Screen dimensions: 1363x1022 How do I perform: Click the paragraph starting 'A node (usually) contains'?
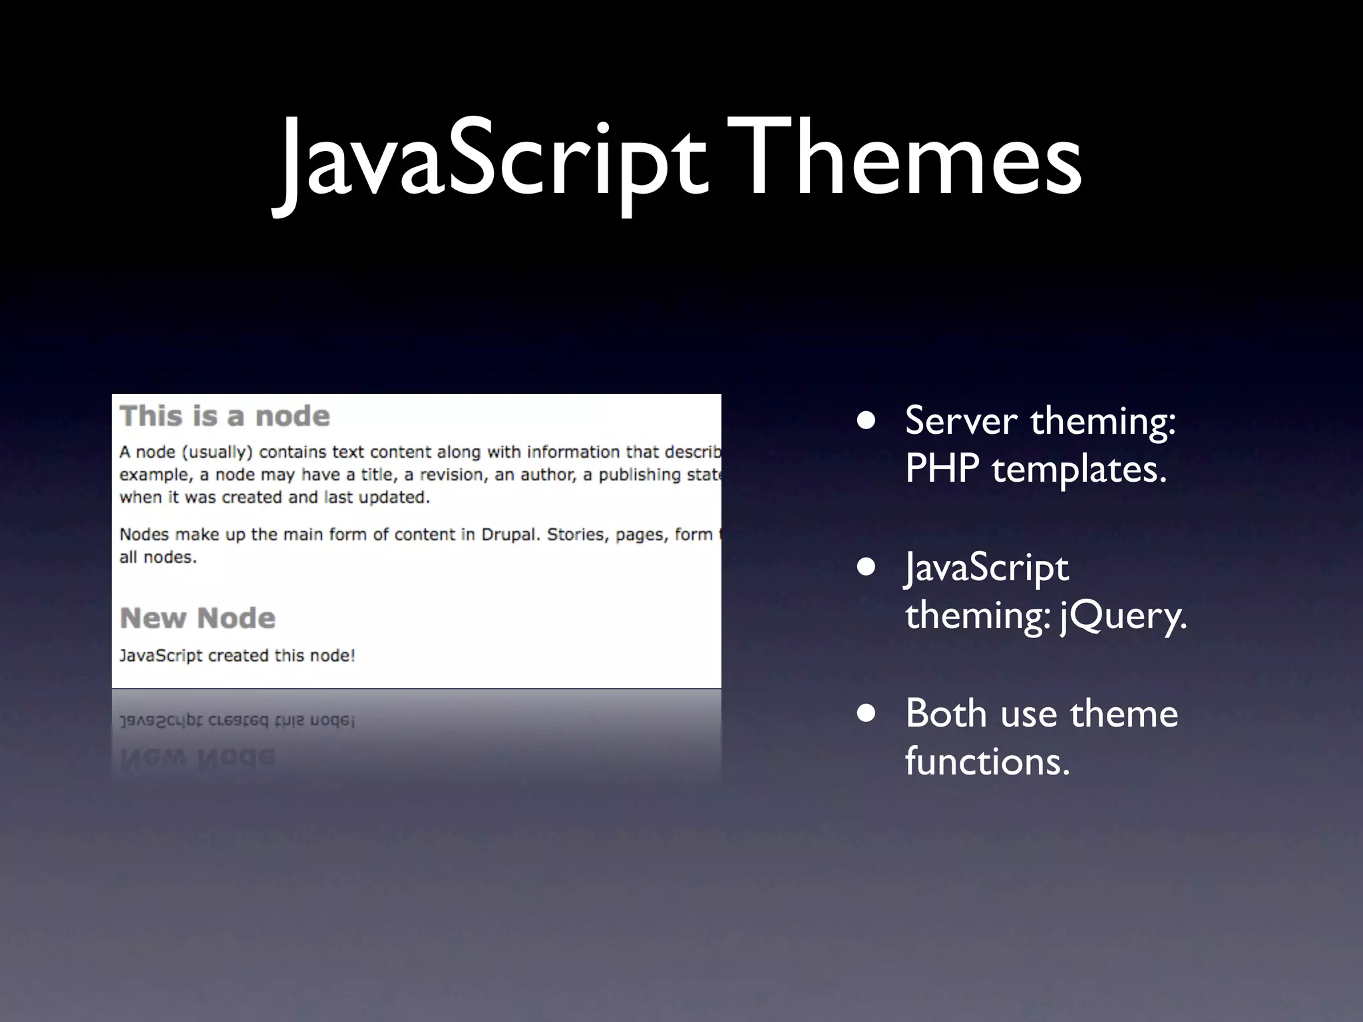click(x=420, y=474)
